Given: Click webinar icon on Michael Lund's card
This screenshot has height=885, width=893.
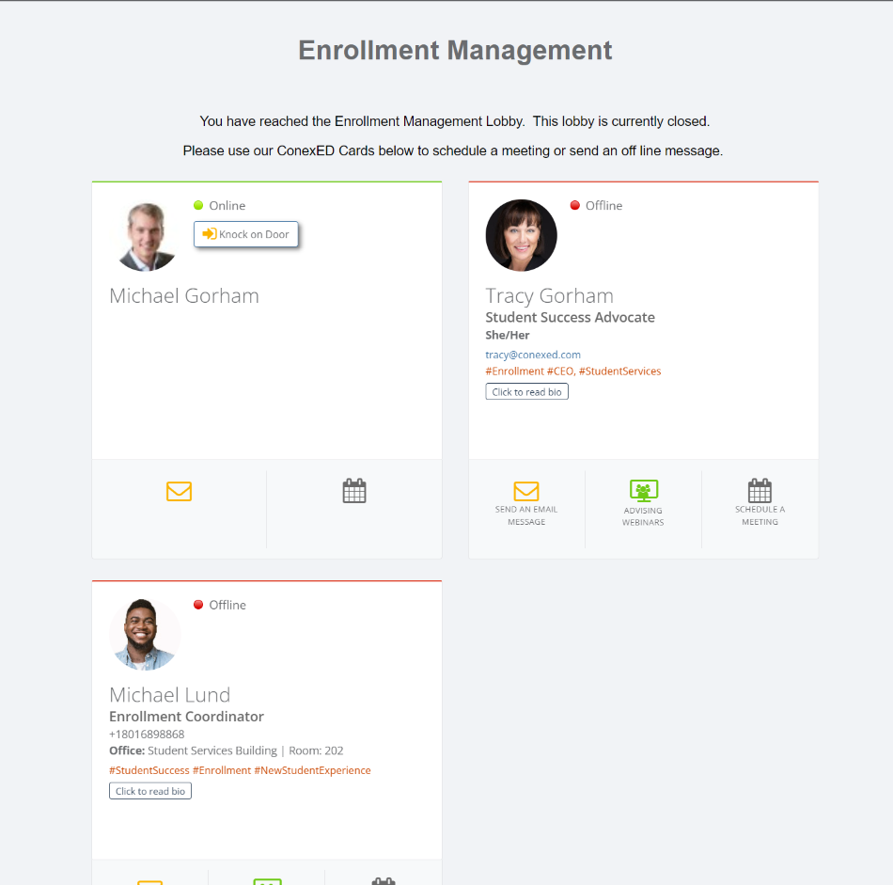Looking at the screenshot, I should 267,881.
